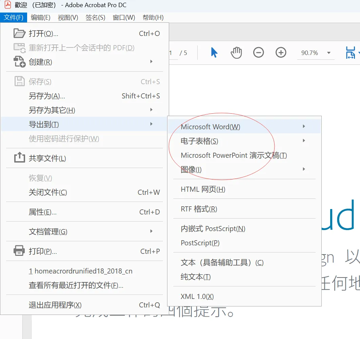
Task: Select 文档管理(G) menu entry
Action: pos(84,231)
